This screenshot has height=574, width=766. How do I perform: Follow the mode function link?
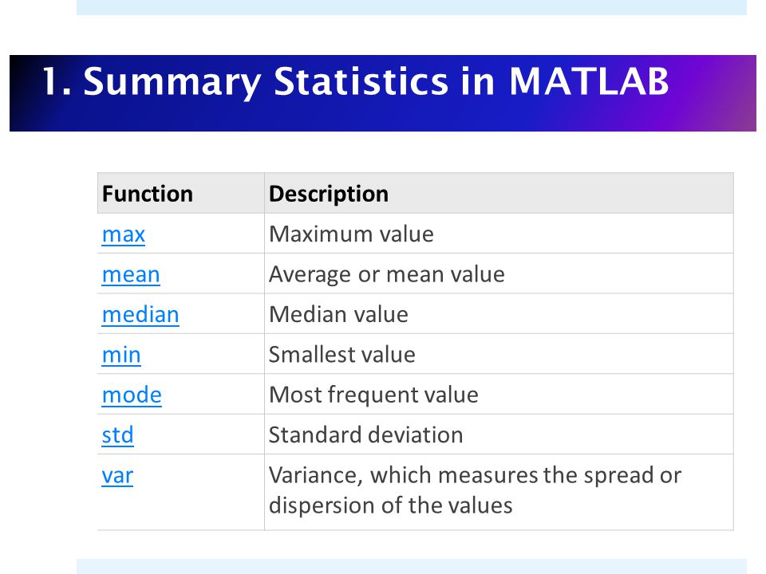coord(132,395)
